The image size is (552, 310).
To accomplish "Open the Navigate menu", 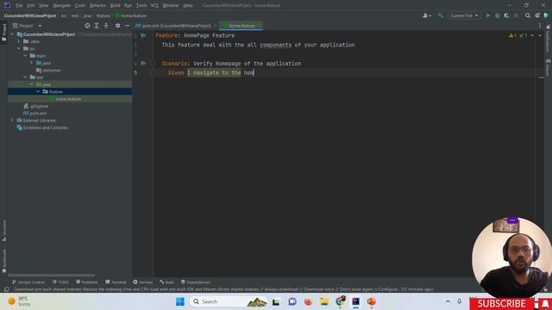I will [61, 5].
